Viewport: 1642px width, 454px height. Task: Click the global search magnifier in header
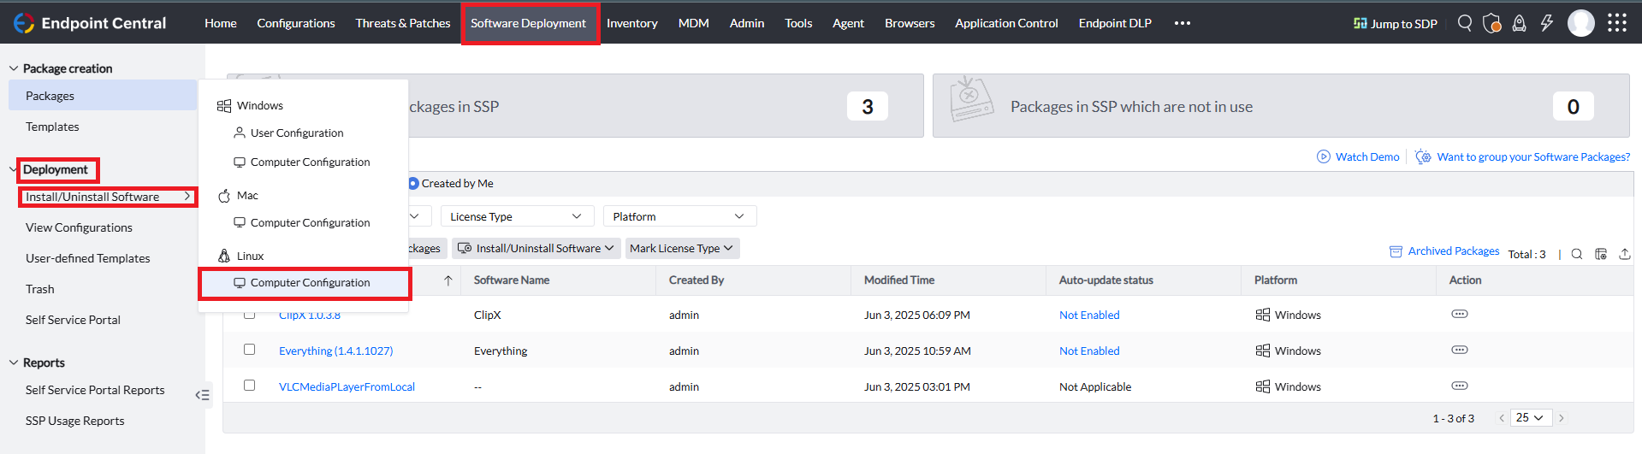click(1465, 23)
